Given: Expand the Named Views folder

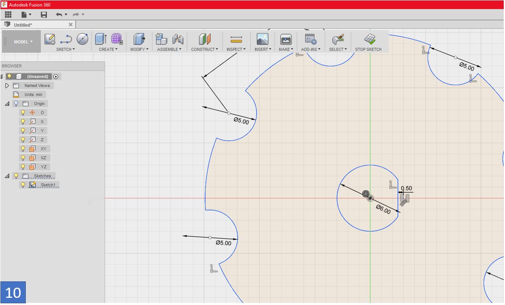Looking at the screenshot, I should click(7, 86).
